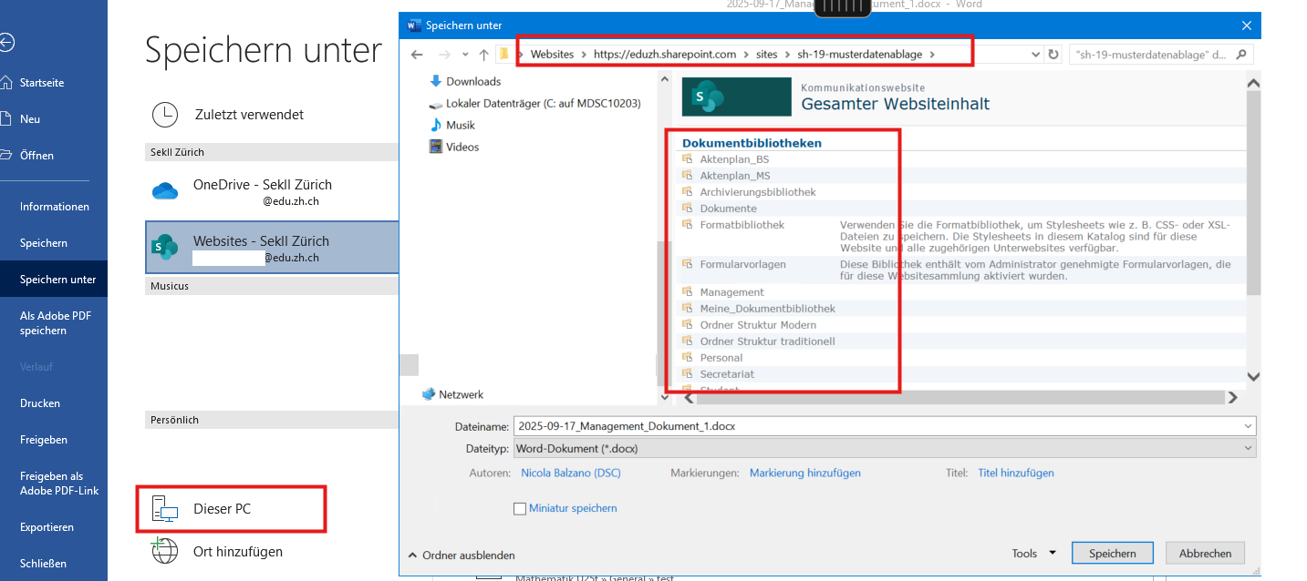Click the Zuletzt verwendet clock icon

tap(165, 115)
